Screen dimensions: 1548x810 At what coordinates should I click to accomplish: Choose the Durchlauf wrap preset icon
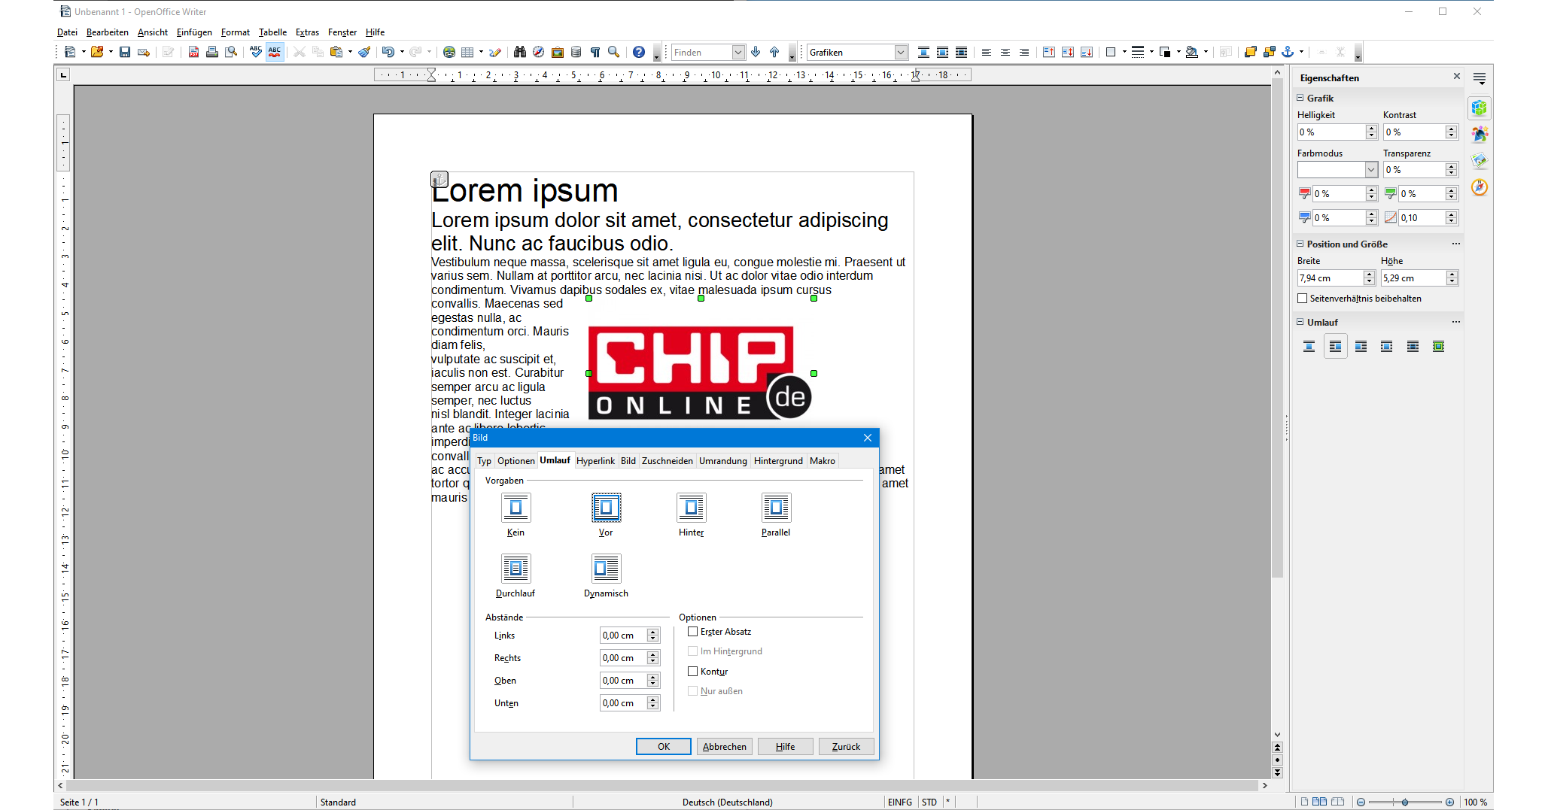pos(515,569)
